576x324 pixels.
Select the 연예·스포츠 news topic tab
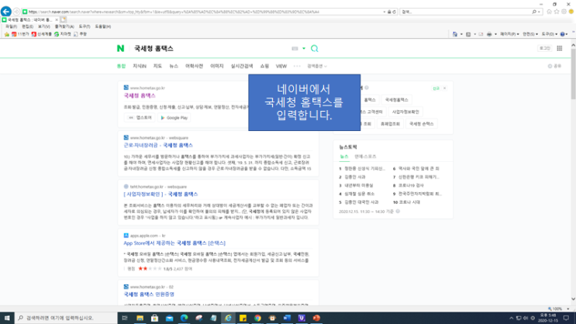tap(365, 157)
